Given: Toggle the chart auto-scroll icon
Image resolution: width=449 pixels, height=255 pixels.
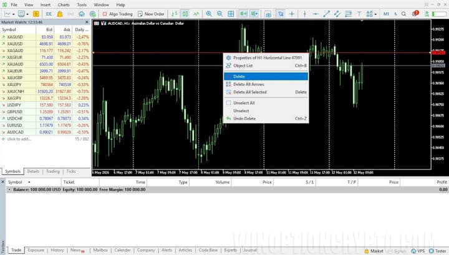Looking at the screenshot, I should click(x=243, y=14).
